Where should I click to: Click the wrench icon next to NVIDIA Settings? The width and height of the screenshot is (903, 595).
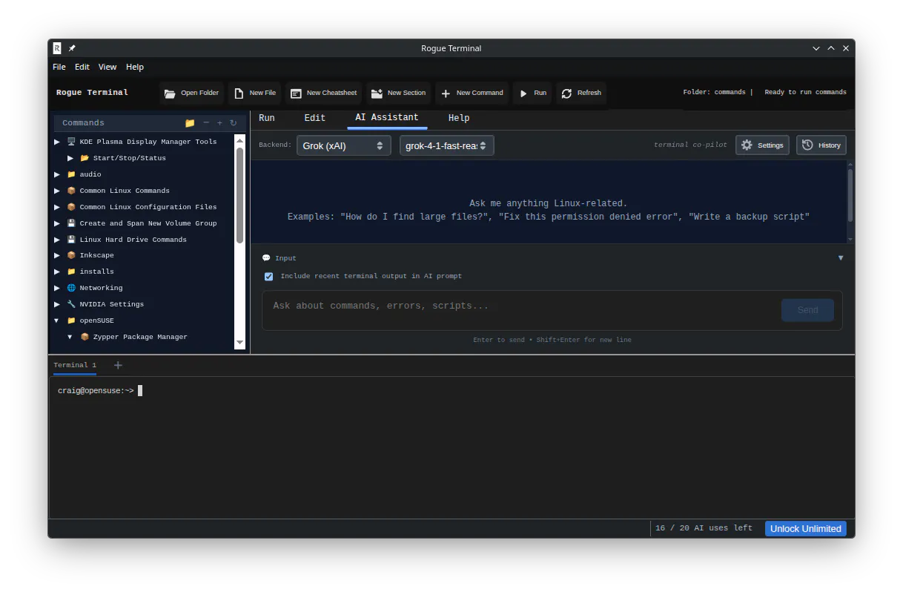pyautogui.click(x=71, y=304)
